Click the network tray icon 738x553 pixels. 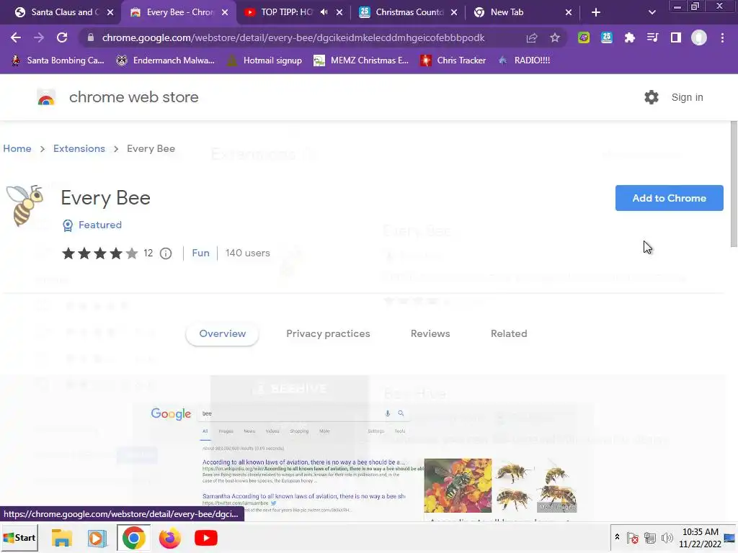[x=650, y=538]
